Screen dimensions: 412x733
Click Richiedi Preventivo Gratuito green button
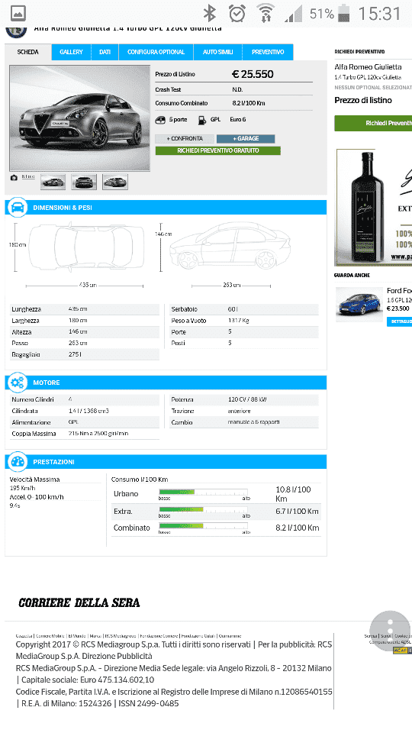pos(217,150)
